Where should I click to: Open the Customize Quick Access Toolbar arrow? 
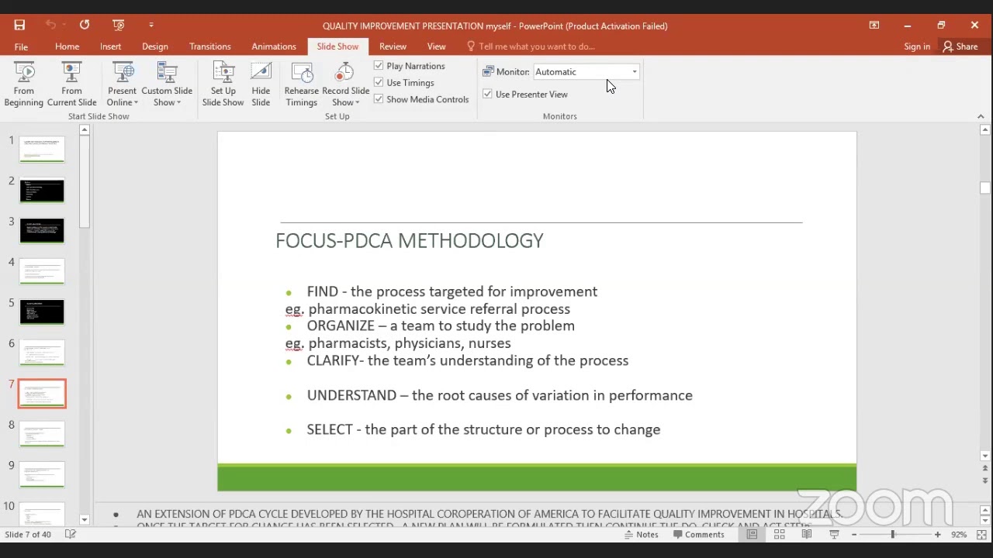[151, 26]
